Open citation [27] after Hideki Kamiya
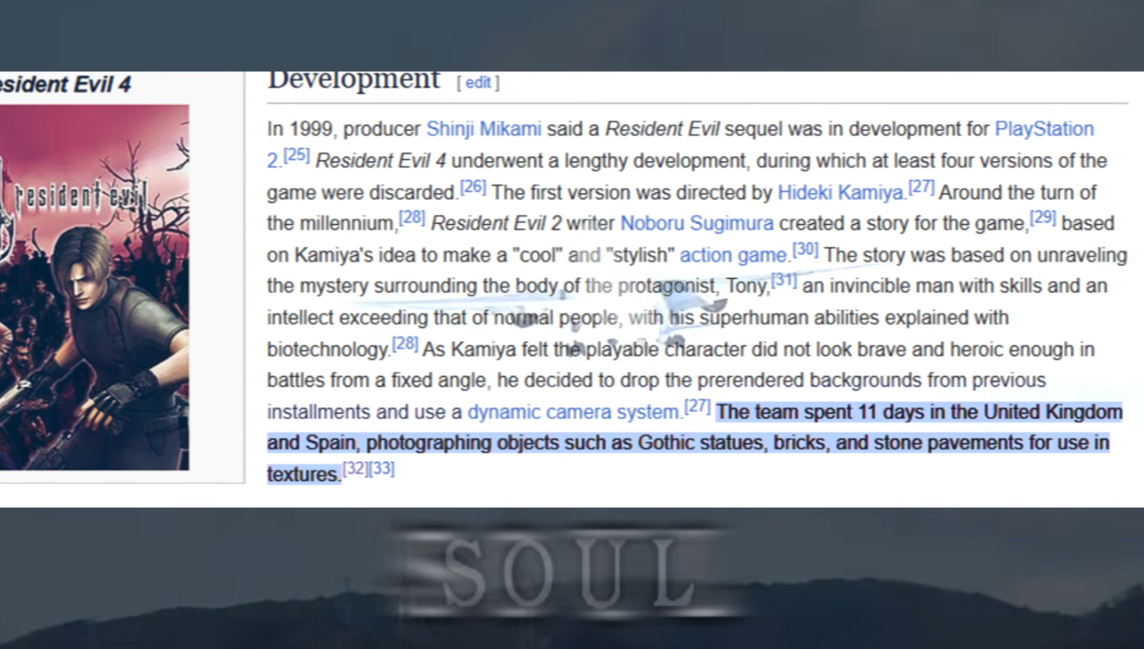The width and height of the screenshot is (1144, 649). 921,187
